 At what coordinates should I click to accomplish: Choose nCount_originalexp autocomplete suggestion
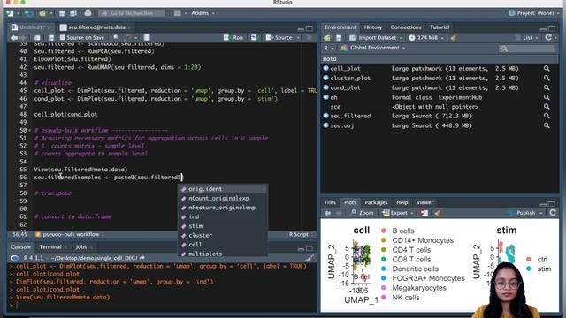coord(222,198)
